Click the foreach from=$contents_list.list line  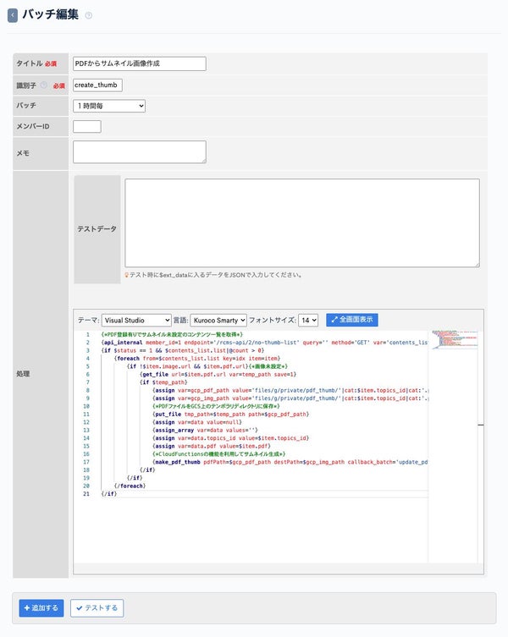coord(197,359)
